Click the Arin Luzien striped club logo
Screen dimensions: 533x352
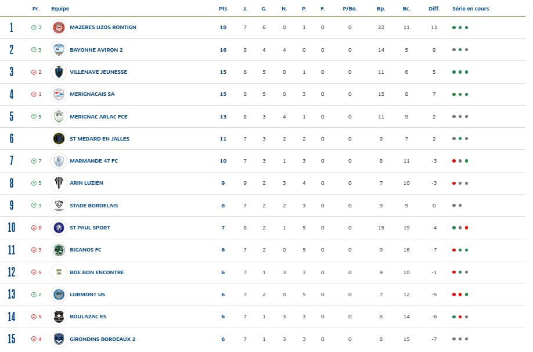pos(58,183)
